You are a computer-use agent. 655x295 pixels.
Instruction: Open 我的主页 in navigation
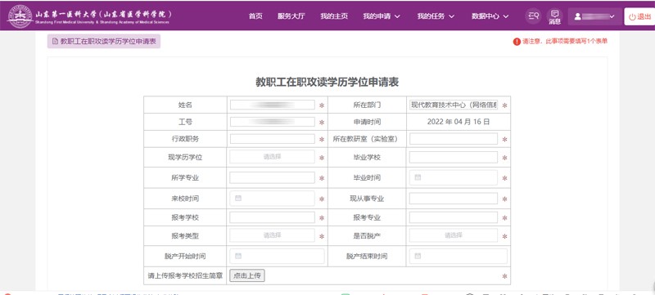[334, 16]
